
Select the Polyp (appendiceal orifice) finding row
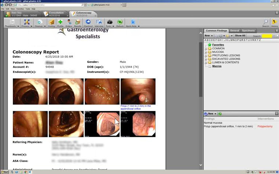(x=241, y=126)
